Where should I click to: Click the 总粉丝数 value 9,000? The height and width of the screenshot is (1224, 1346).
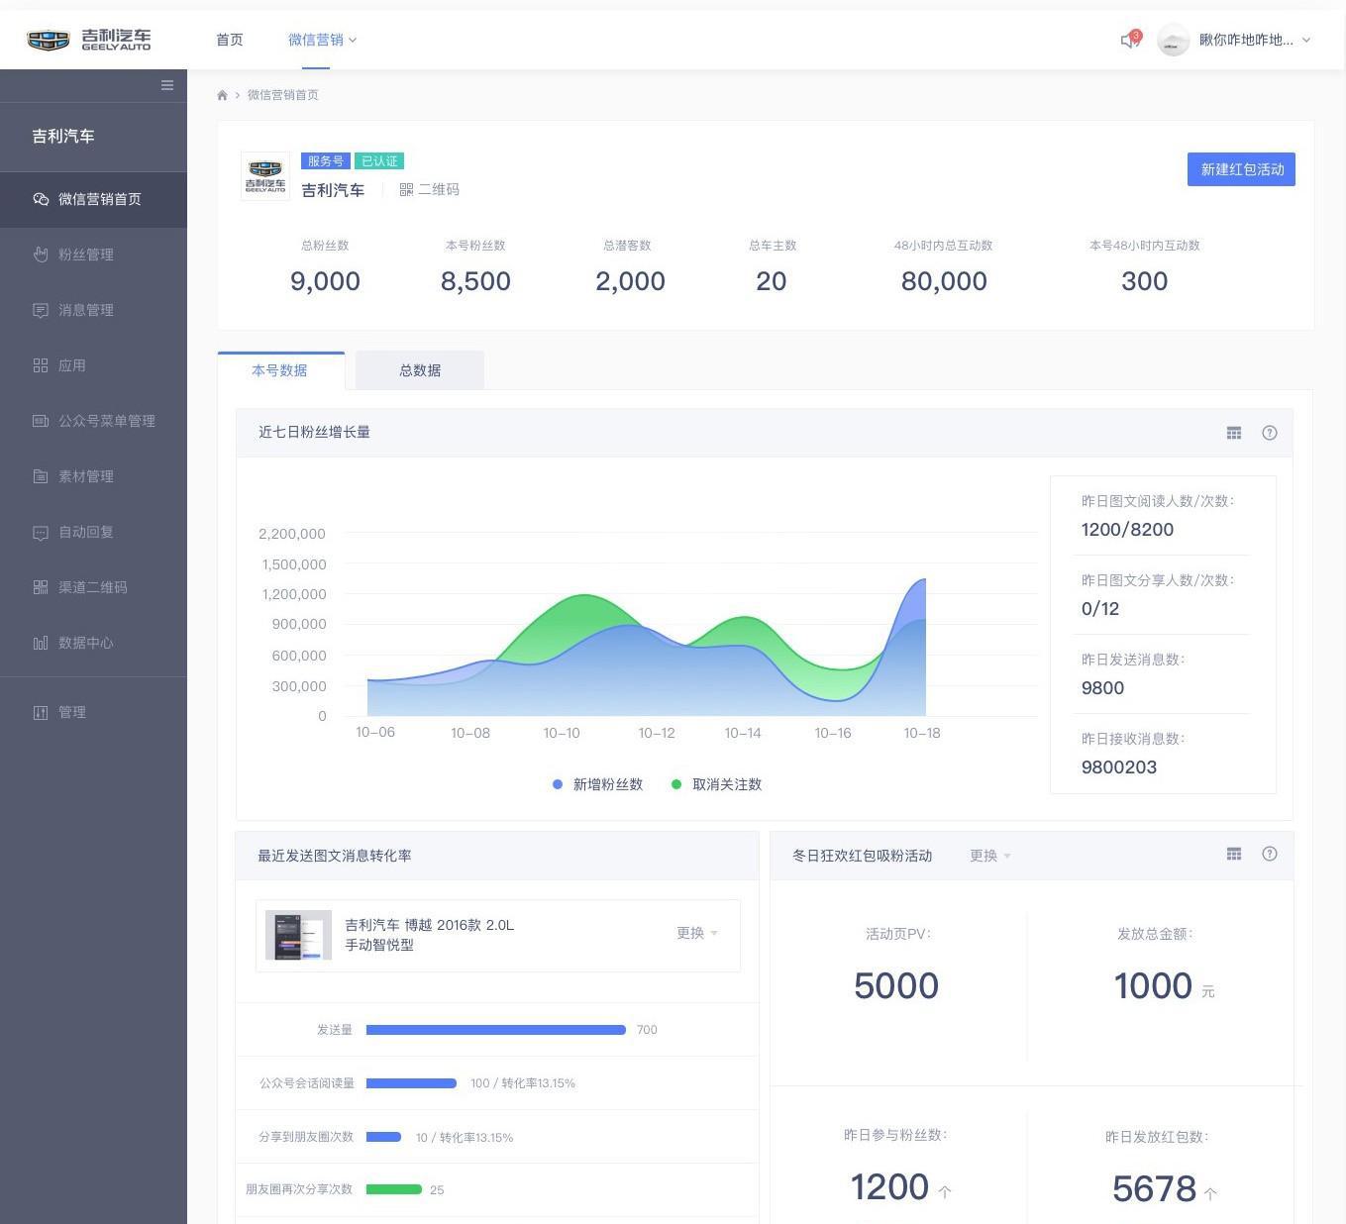click(x=325, y=281)
